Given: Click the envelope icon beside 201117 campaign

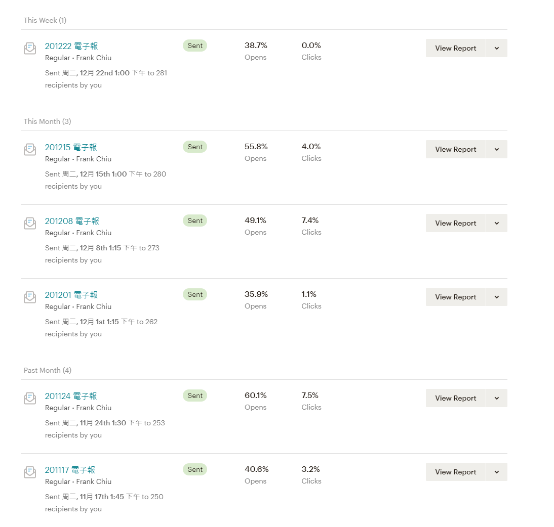Looking at the screenshot, I should click(x=30, y=472).
